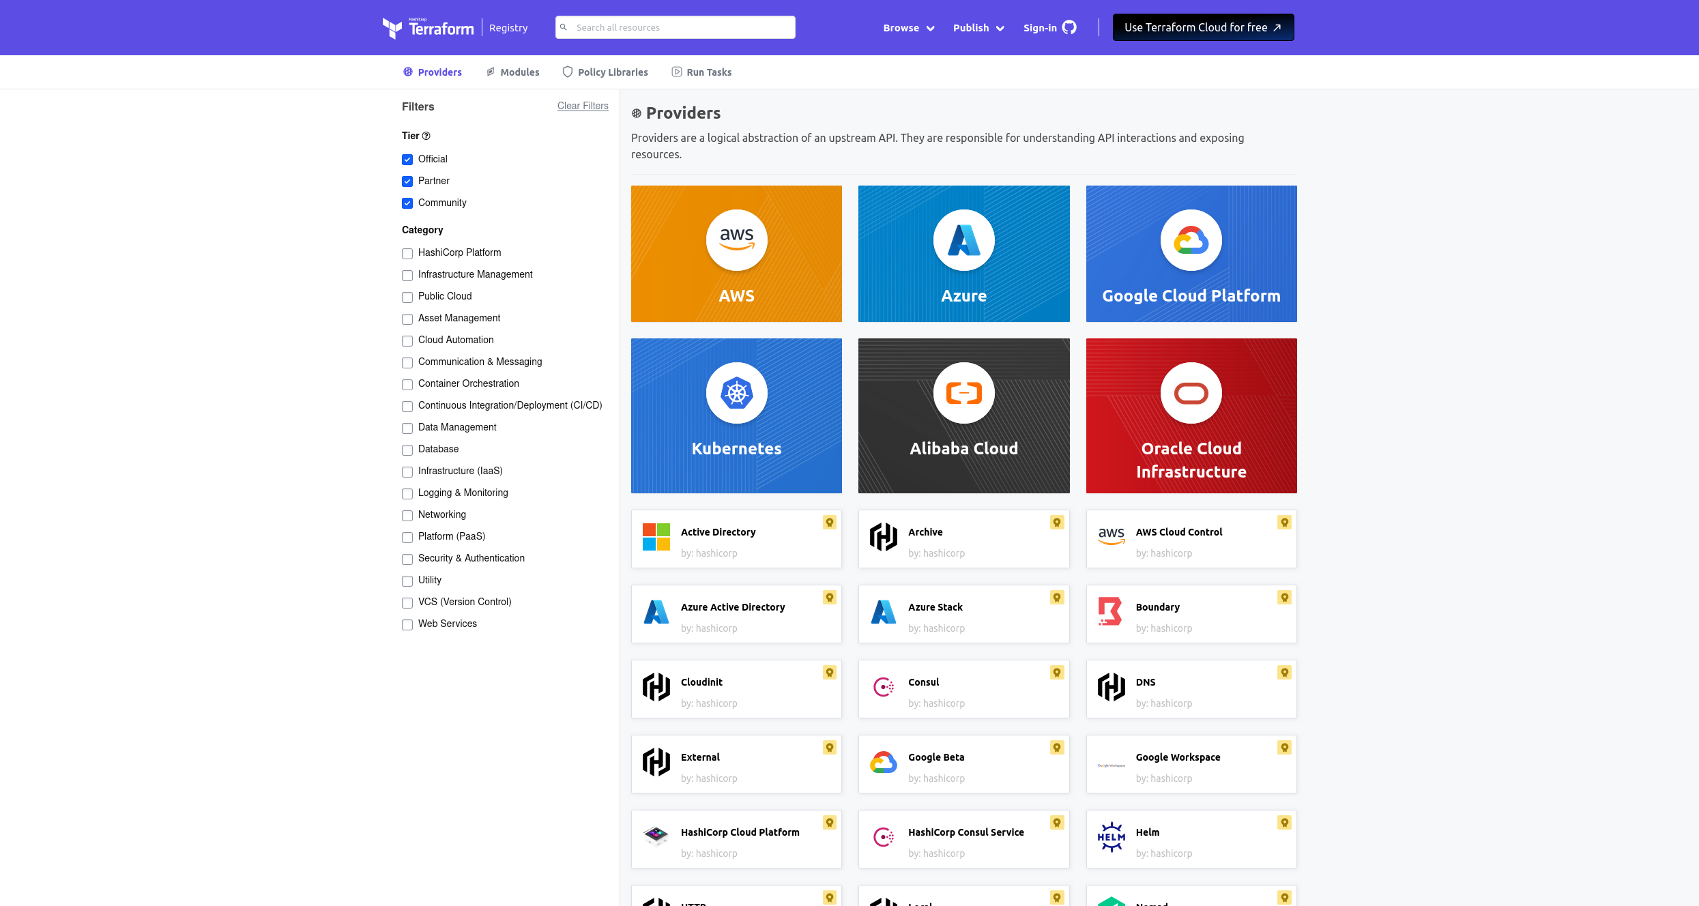Click the Clear Filters link
The width and height of the screenshot is (1699, 906).
coord(583,106)
